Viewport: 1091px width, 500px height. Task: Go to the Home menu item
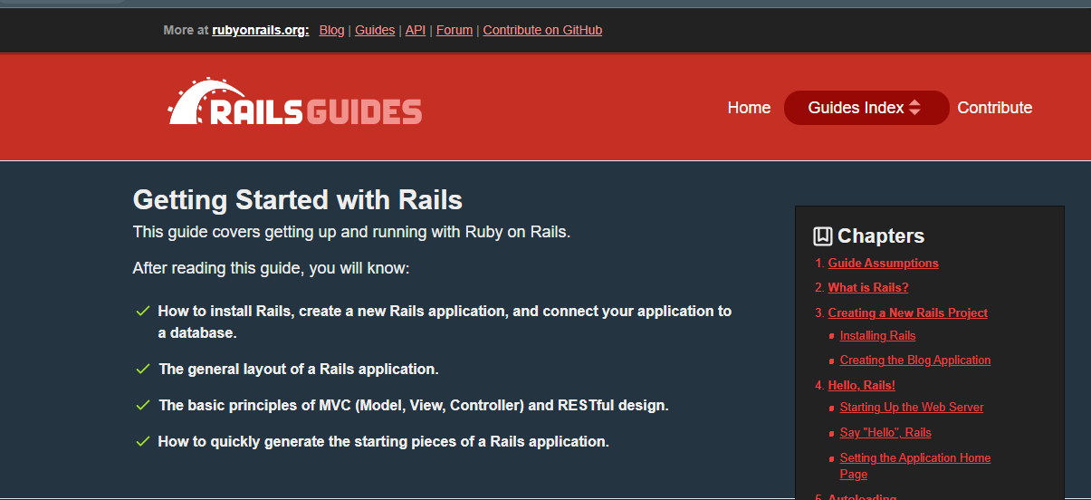pos(749,108)
